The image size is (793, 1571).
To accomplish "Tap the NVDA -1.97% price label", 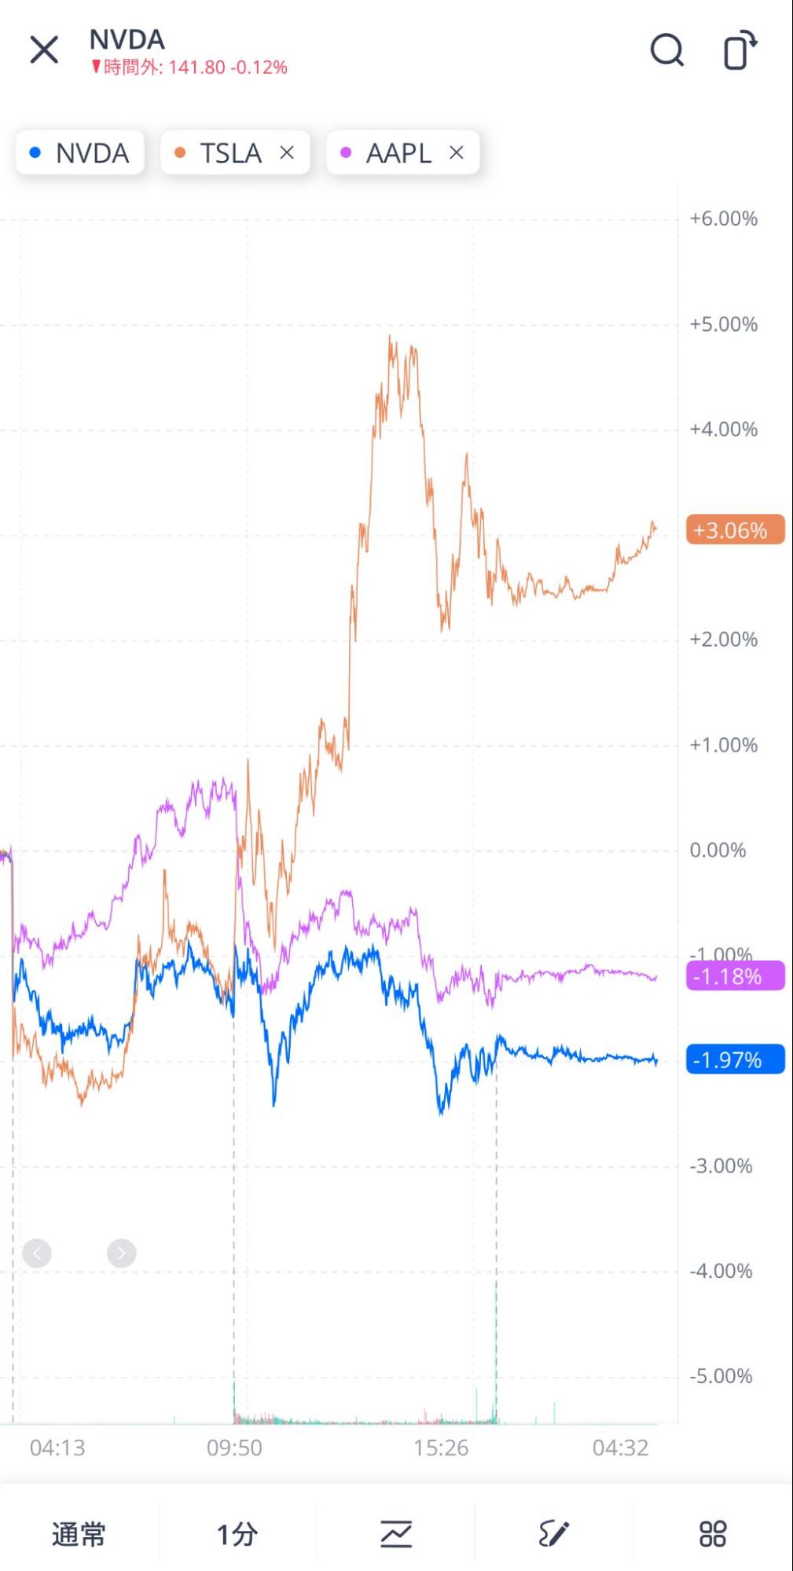I will tap(735, 1059).
